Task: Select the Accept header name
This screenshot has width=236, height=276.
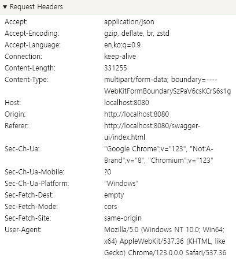Action: (x=16, y=22)
